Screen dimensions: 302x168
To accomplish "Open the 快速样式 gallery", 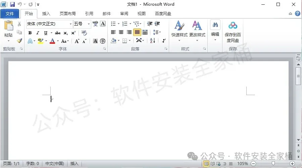I will tap(179, 31).
